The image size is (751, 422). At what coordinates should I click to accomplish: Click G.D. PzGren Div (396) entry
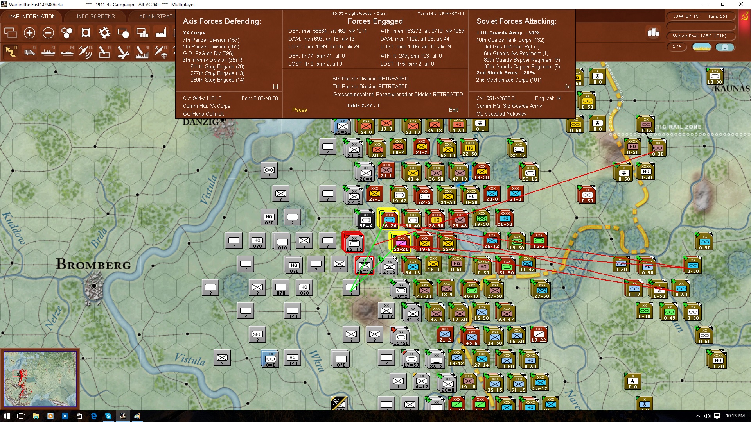[x=208, y=53]
